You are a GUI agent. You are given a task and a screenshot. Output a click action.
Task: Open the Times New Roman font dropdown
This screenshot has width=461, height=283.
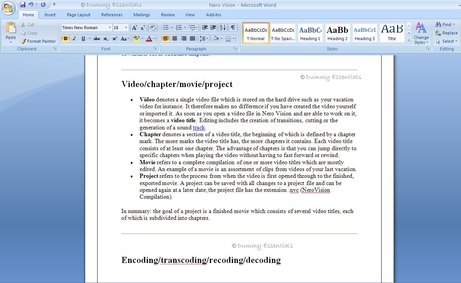[110, 28]
